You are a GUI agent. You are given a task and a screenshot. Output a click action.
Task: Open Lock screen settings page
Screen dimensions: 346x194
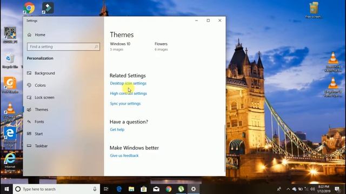coord(41,97)
